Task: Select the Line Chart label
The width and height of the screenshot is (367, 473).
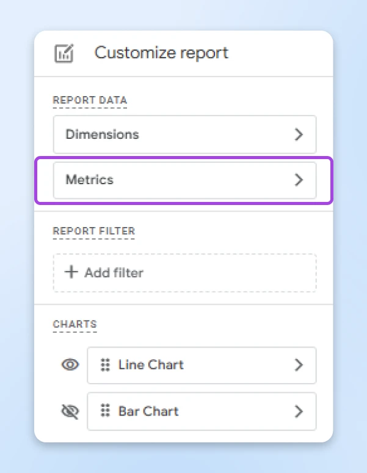Action: [151, 365]
